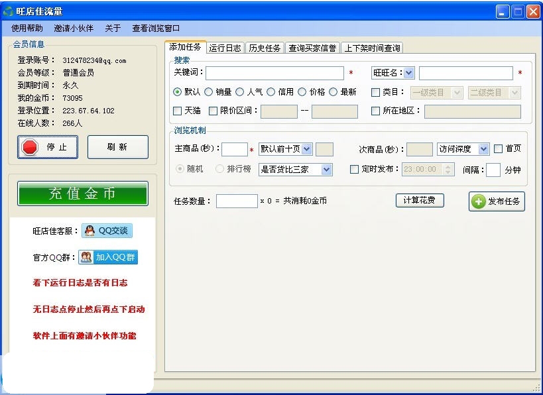
Task: Select the 默认 sort radio button
Action: 177,91
